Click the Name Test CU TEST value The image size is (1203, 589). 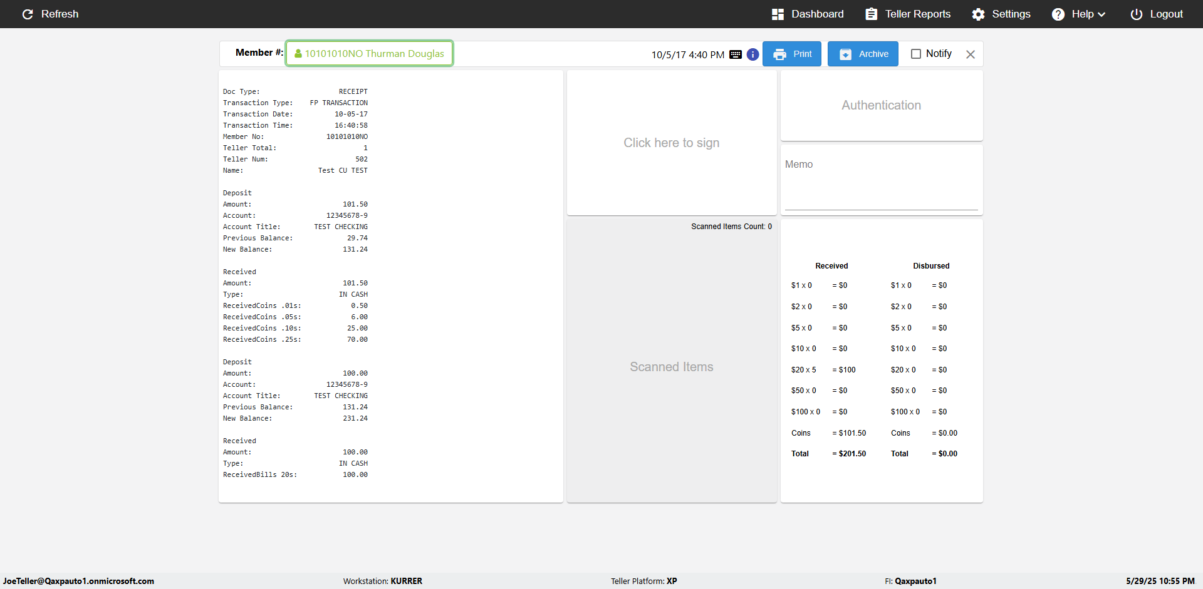[343, 170]
